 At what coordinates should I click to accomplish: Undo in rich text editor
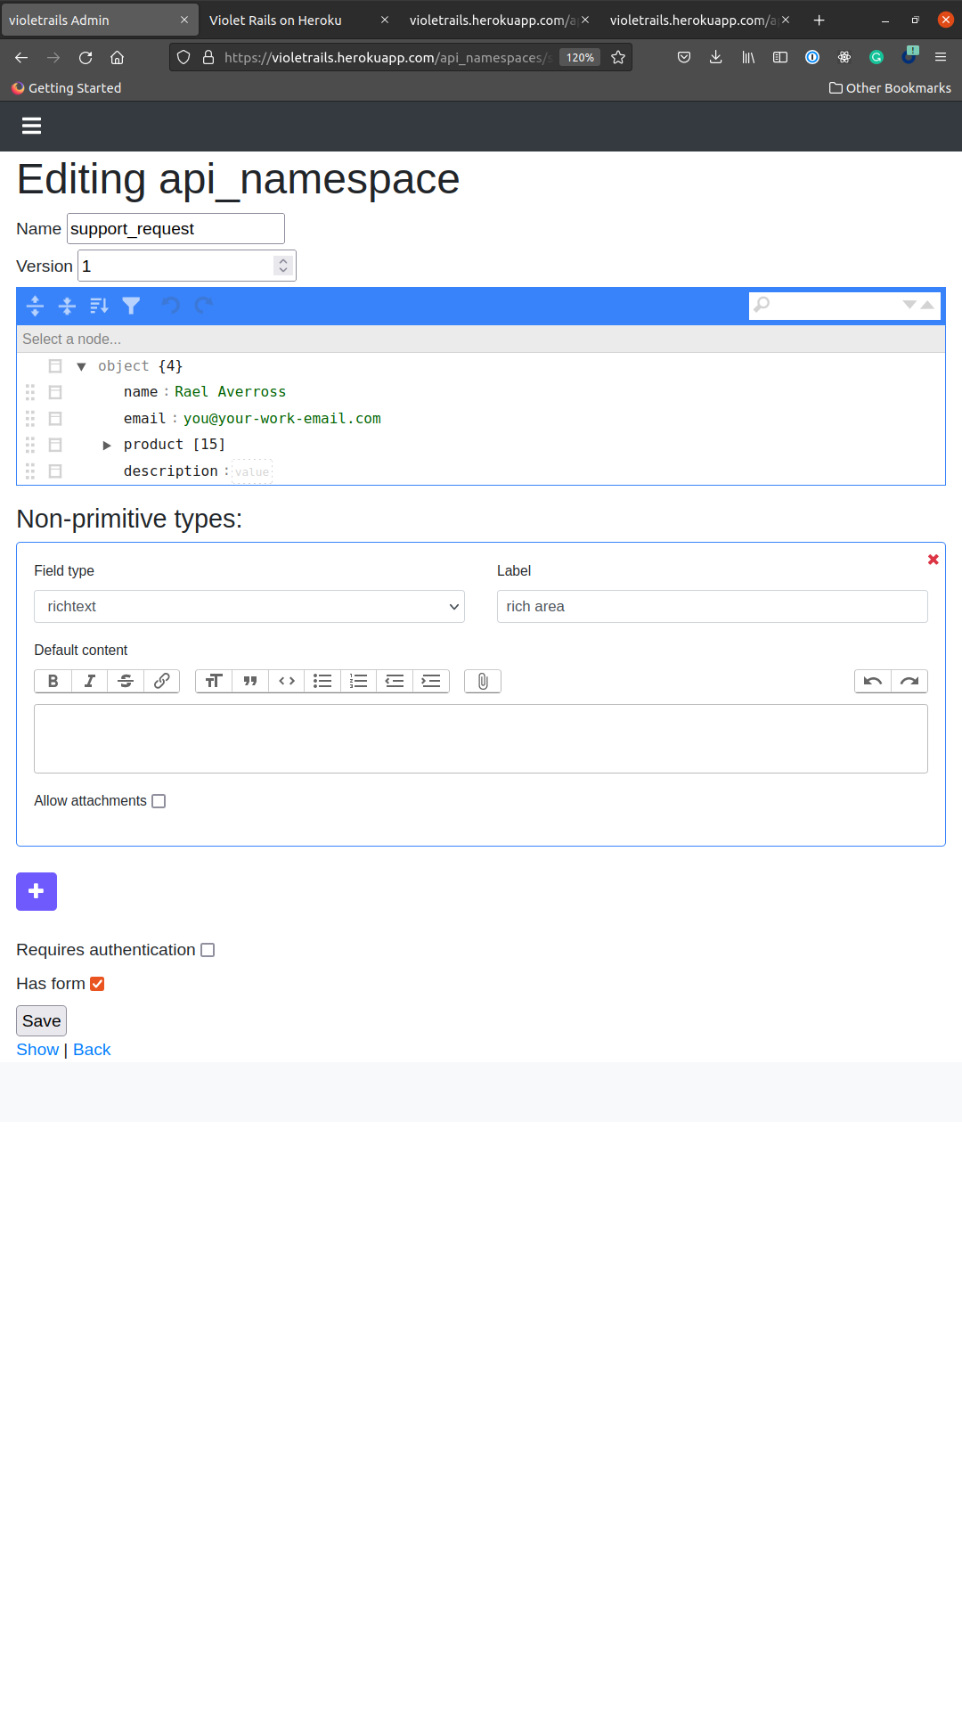coord(873,681)
